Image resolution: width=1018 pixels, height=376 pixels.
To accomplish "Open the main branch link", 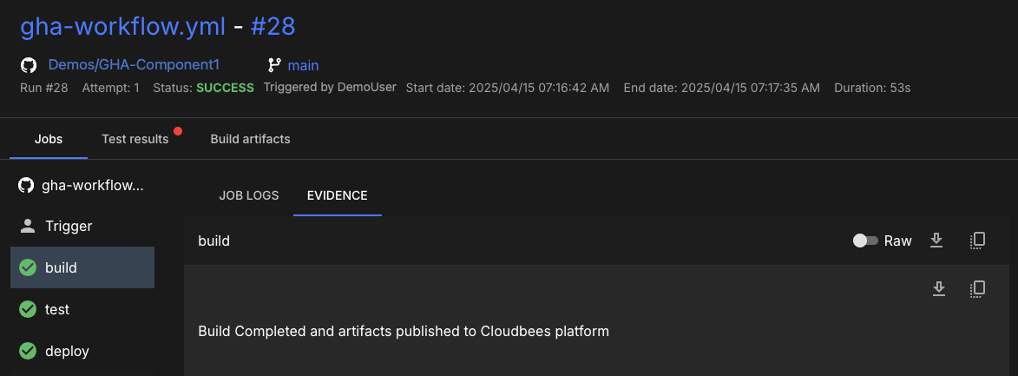I will (x=304, y=65).
